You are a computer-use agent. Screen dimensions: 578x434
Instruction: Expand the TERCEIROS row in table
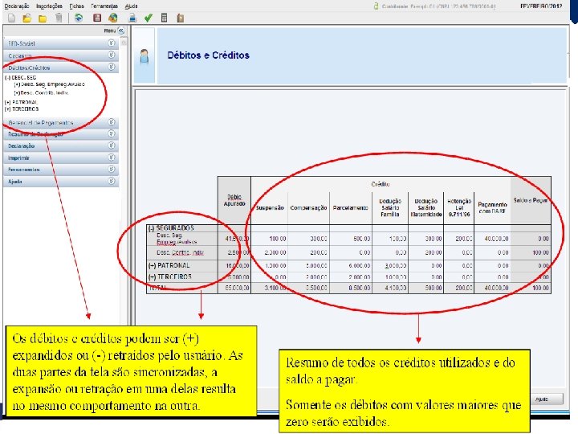point(152,276)
